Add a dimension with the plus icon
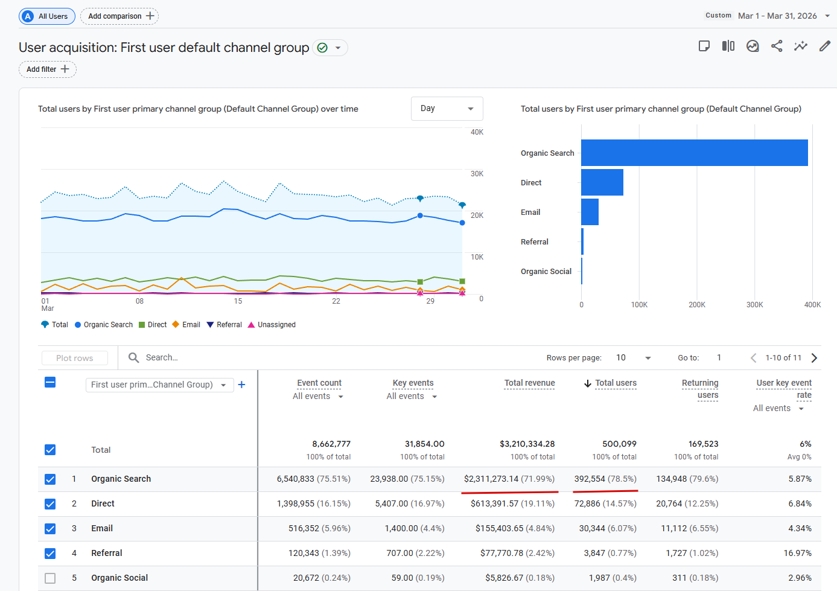 click(x=241, y=385)
